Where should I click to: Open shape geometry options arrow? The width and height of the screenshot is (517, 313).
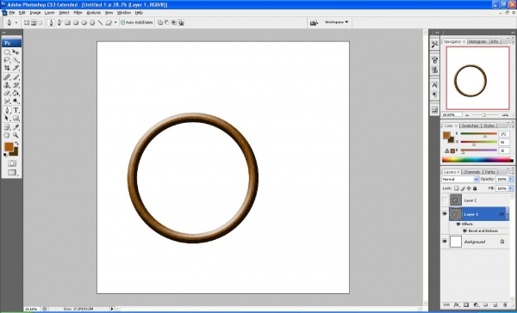[115, 22]
